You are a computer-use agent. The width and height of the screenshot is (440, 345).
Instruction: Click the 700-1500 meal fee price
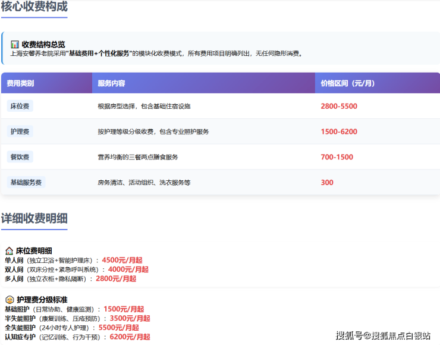(x=337, y=157)
